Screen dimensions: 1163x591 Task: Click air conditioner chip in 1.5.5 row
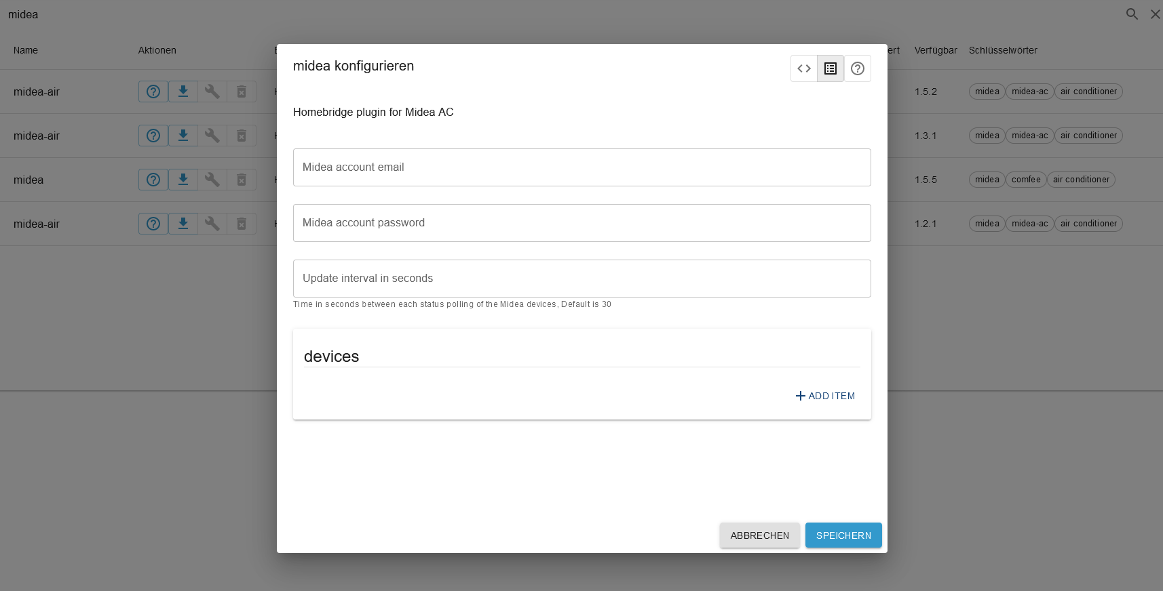[1081, 180]
